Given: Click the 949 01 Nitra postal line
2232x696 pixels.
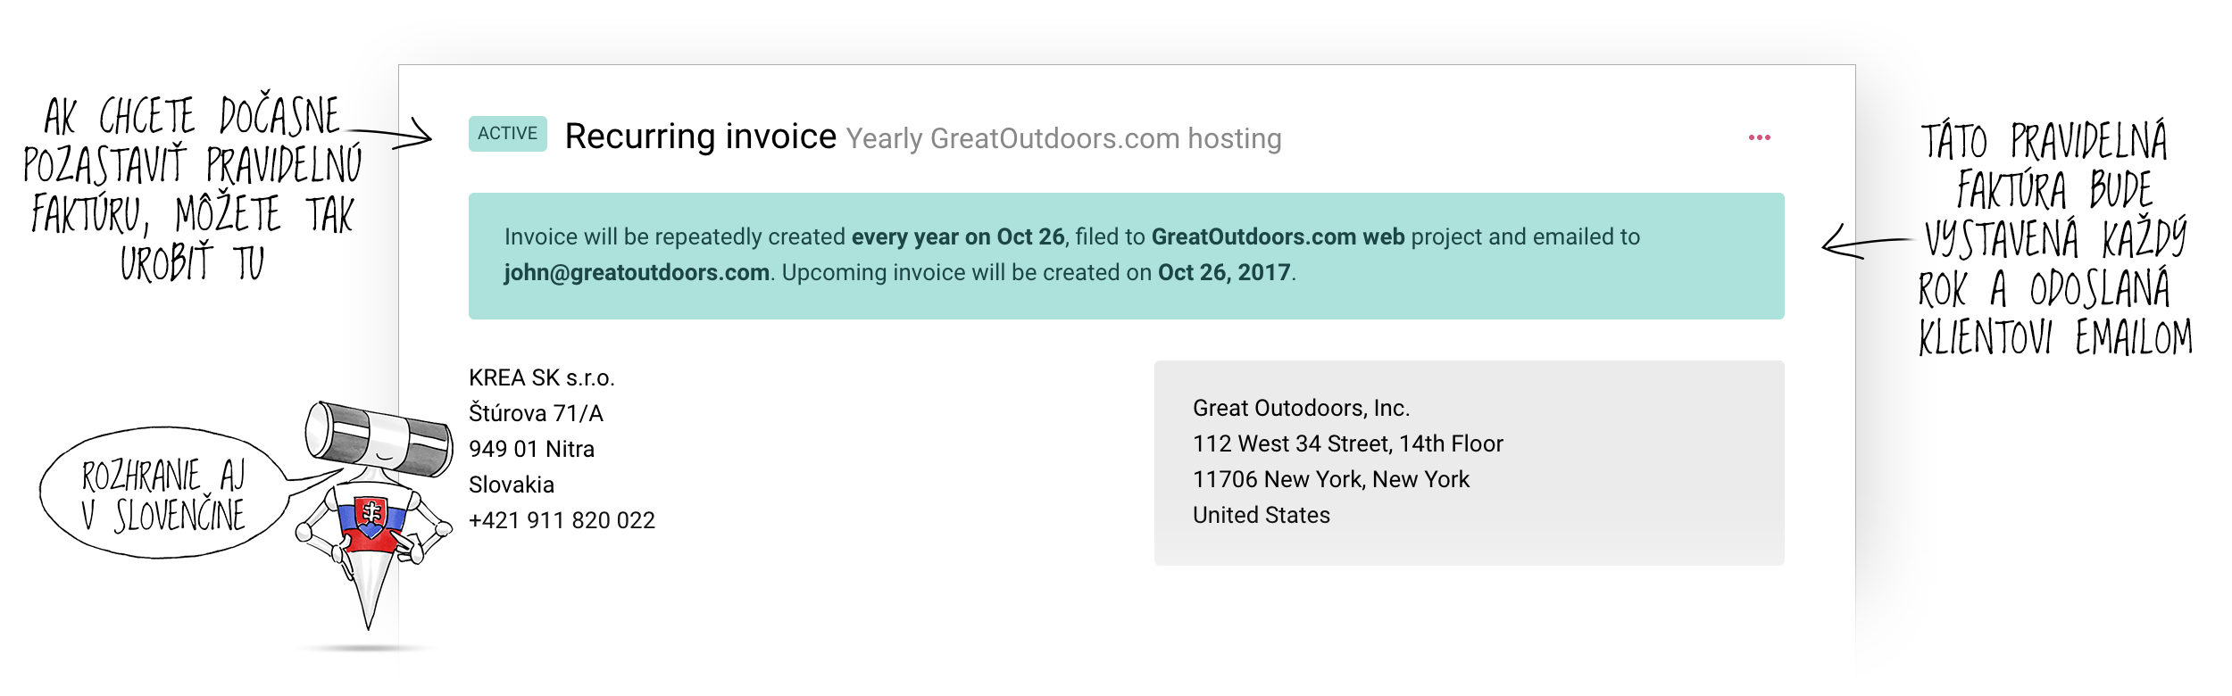Looking at the screenshot, I should point(531,449).
